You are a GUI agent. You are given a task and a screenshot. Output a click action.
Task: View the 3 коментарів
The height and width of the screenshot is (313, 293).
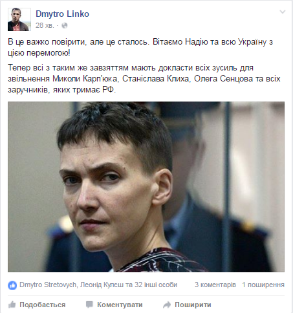pos(215,285)
